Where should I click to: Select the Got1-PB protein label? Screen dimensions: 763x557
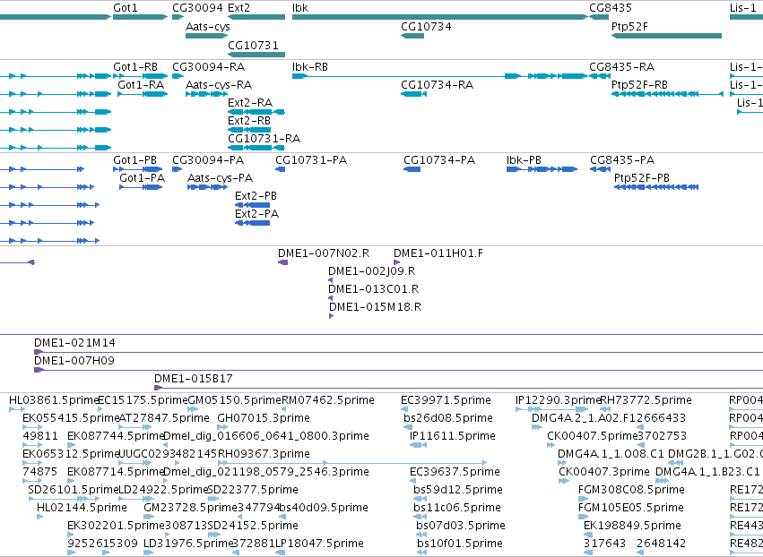(134, 160)
